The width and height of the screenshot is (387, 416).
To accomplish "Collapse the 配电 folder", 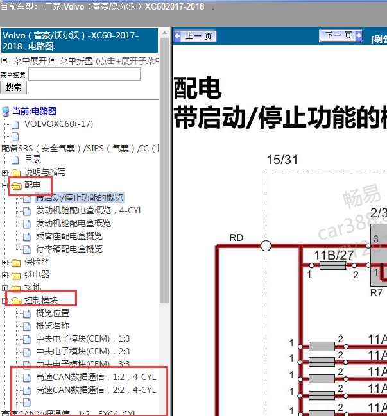I will click(x=4, y=185).
